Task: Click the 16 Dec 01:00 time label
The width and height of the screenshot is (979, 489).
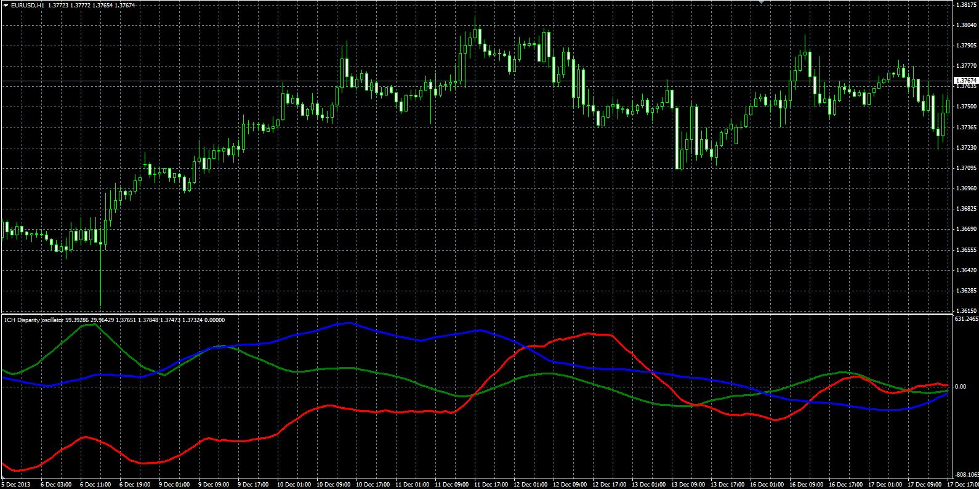Action: 767,485
